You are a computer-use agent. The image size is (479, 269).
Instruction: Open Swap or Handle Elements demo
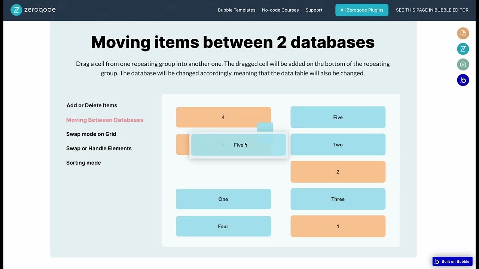[x=99, y=148]
